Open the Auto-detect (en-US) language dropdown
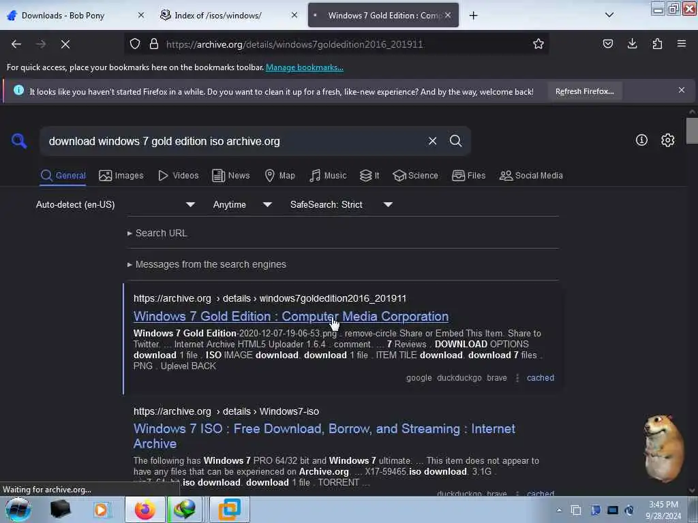The image size is (698, 523). coord(115,204)
